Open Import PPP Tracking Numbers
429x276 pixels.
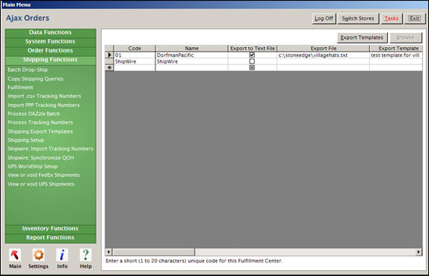(x=43, y=105)
